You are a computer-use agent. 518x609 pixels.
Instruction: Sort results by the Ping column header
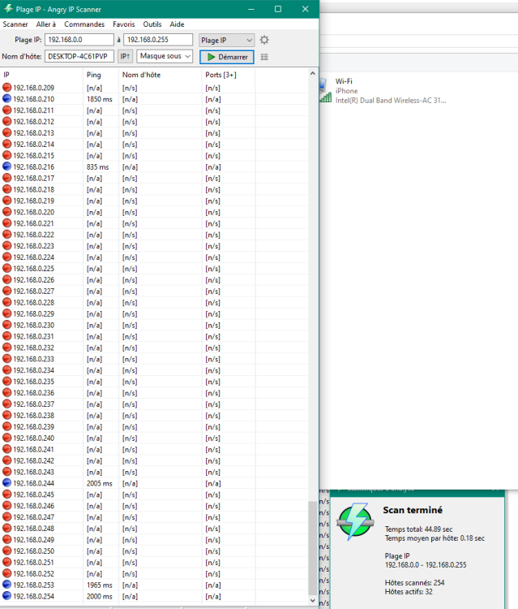coord(101,75)
